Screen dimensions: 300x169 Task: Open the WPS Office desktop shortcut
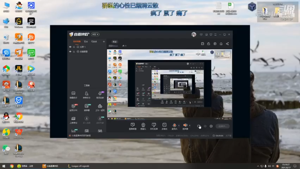click(x=19, y=133)
